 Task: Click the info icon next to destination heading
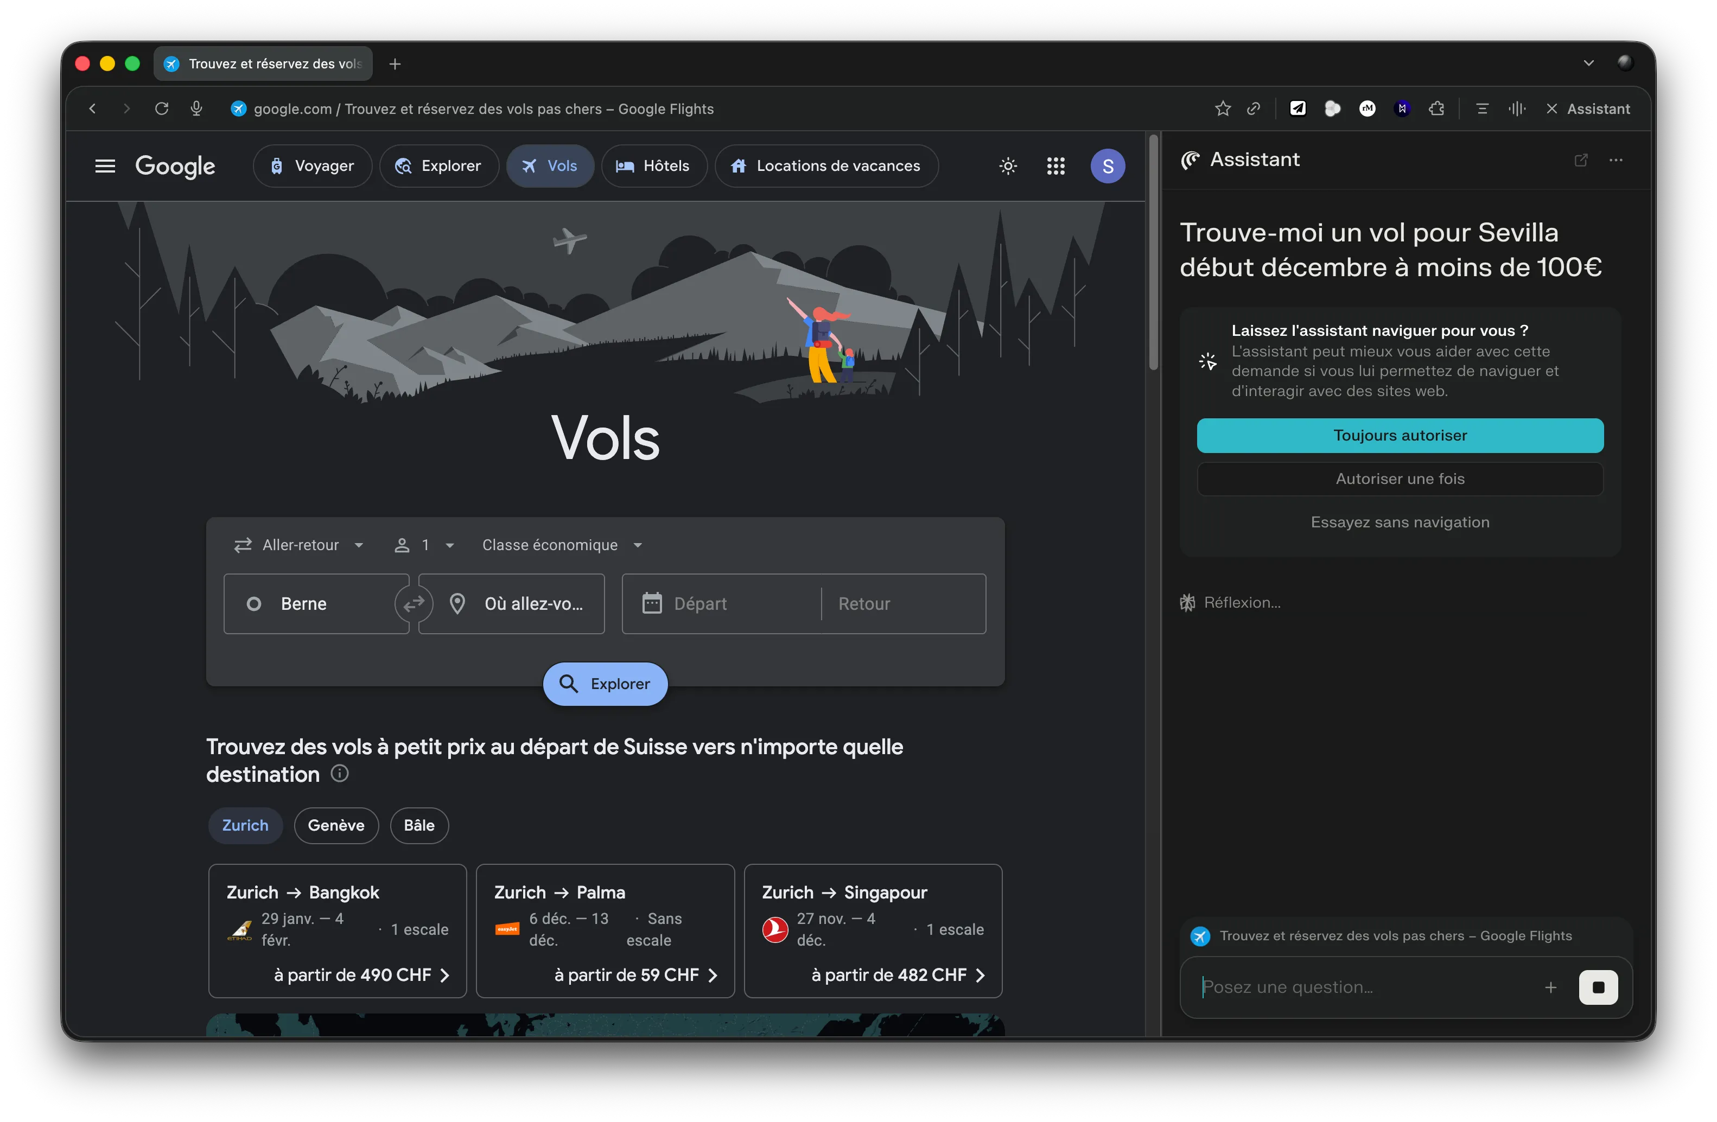click(x=339, y=774)
